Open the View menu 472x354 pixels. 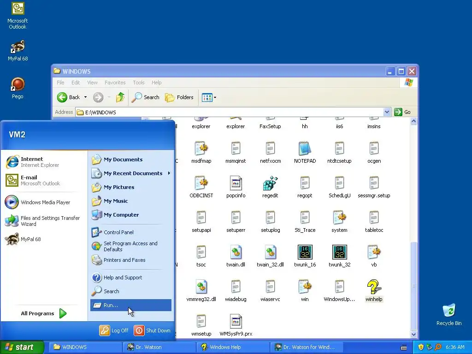point(92,83)
